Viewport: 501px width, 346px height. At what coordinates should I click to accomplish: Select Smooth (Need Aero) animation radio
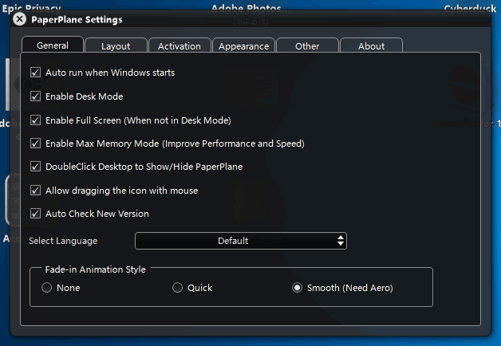point(297,288)
